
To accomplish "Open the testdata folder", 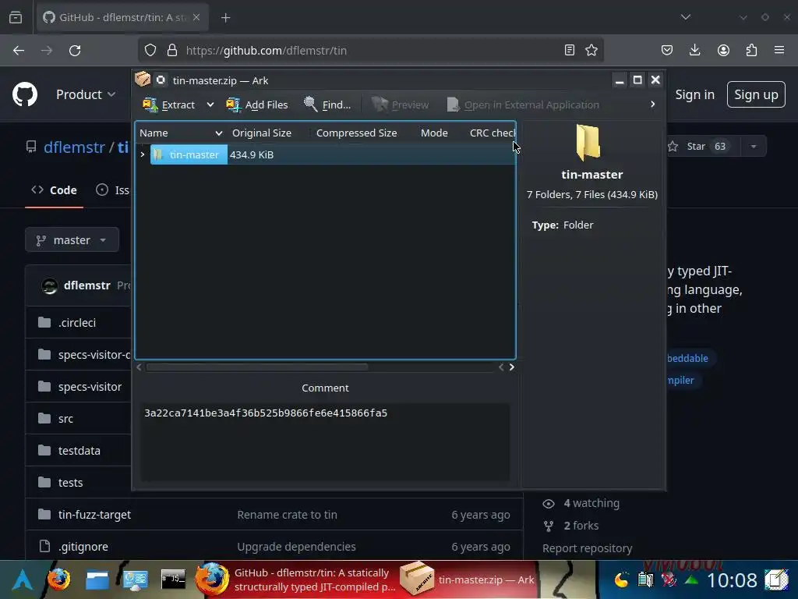I will [x=79, y=451].
